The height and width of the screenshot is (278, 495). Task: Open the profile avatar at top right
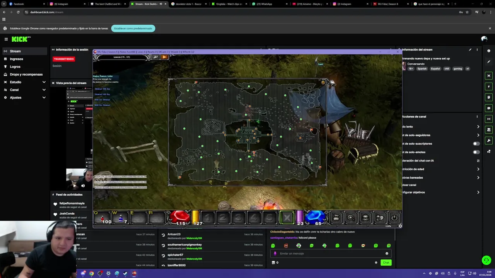pos(484,39)
